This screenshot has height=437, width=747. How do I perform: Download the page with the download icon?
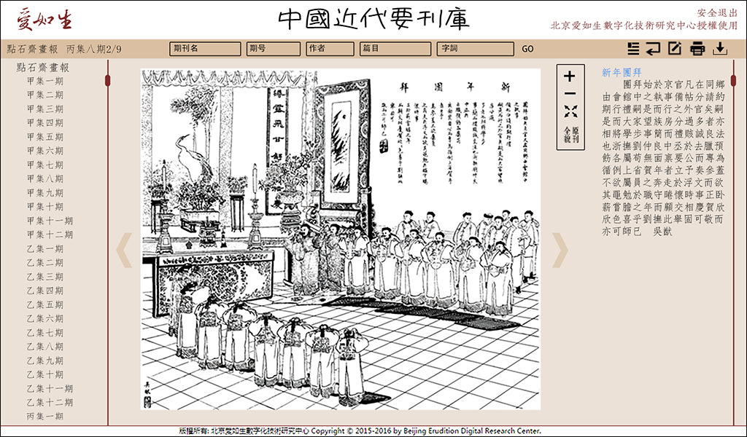tap(720, 49)
